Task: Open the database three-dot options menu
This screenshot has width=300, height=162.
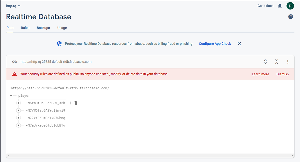Action: pyautogui.click(x=288, y=62)
